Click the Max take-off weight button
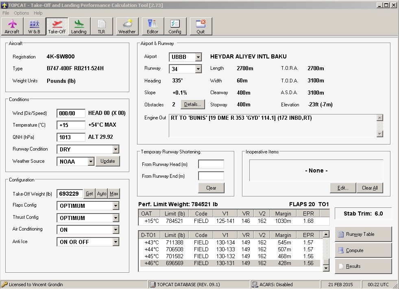399x289 pixels. [114, 194]
